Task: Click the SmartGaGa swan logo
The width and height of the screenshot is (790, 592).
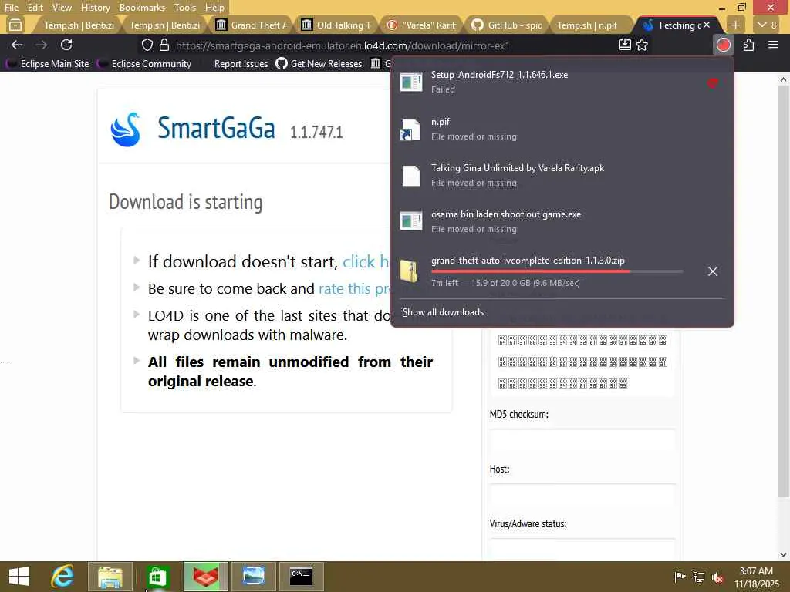Action: point(125,129)
